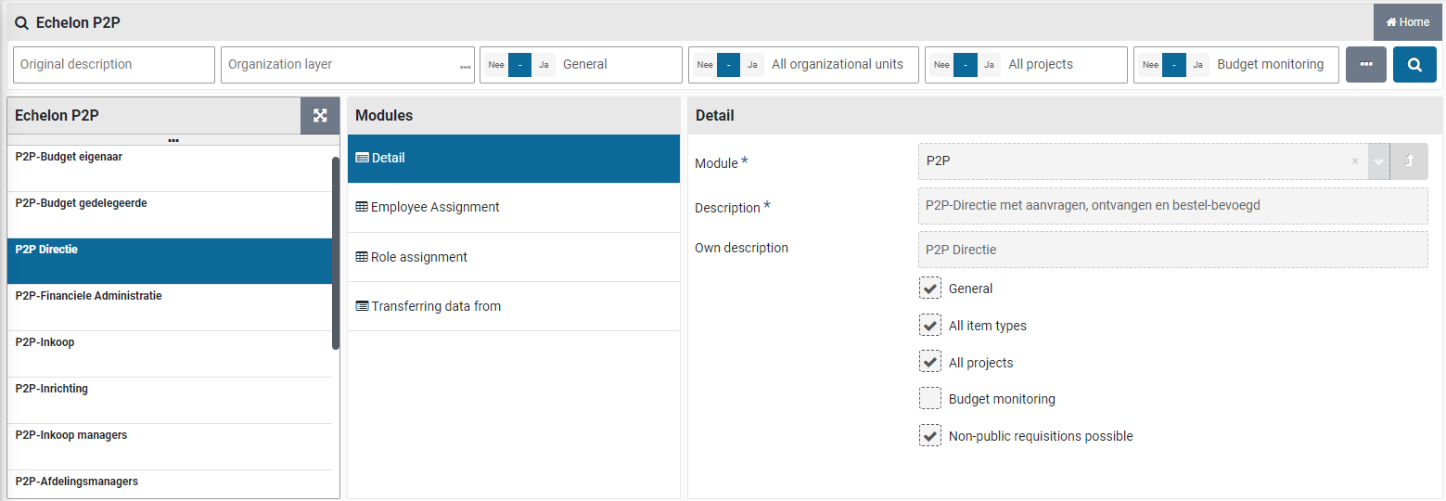Expand the Echelon P2P list panel

pyautogui.click(x=320, y=116)
